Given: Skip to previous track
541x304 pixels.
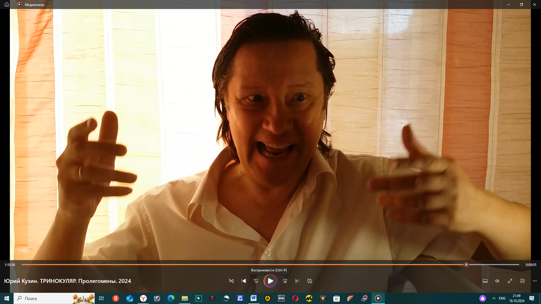Looking at the screenshot, I should coord(244,281).
